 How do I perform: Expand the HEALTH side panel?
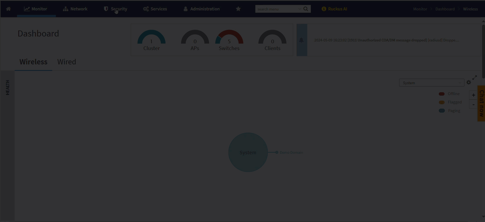pyautogui.click(x=8, y=88)
